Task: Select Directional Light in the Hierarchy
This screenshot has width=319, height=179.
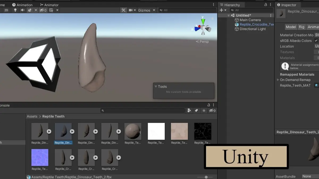Action: (x=250, y=29)
